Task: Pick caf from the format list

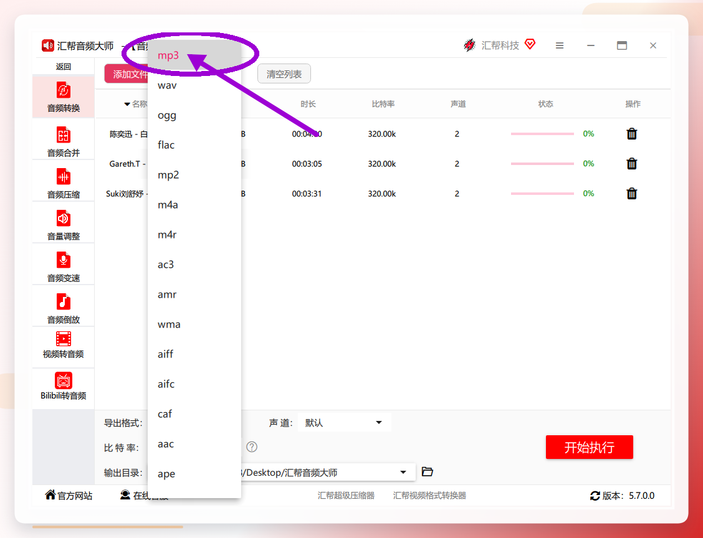Action: coord(194,413)
